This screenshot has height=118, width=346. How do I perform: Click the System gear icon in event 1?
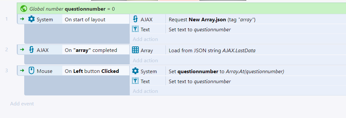click(x=32, y=19)
